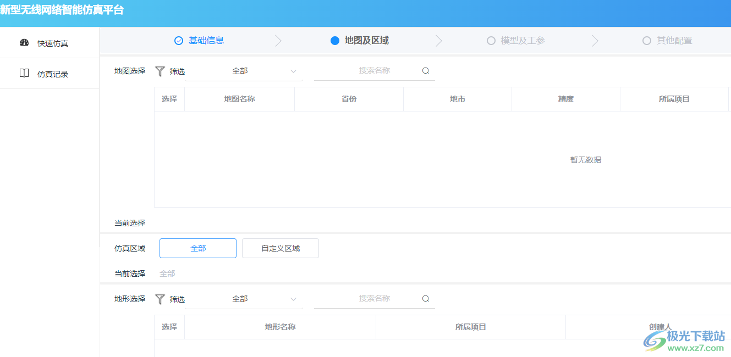731x357 pixels.
Task: Click the blue dot icon of 地图及区域 step
Action: point(336,40)
